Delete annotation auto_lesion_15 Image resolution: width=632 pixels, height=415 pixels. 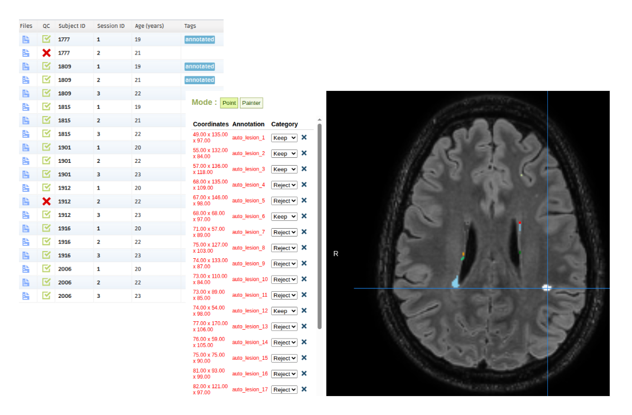(305, 358)
